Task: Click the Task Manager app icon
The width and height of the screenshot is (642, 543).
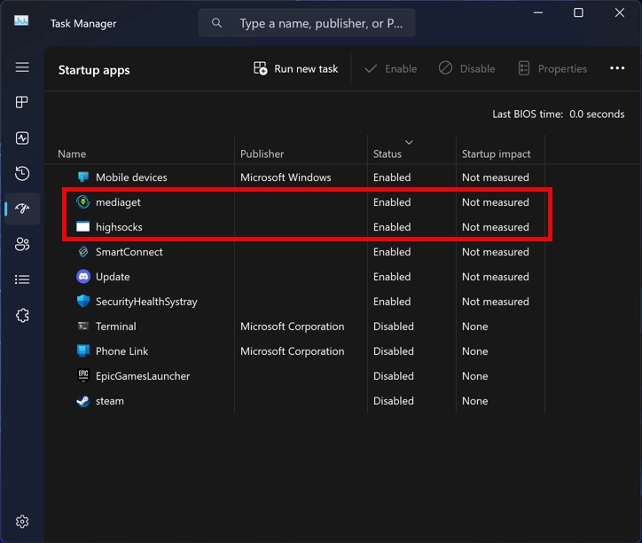Action: pos(21,20)
